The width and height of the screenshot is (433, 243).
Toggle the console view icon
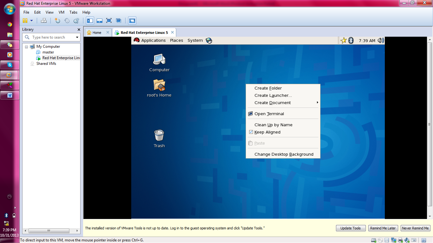(x=132, y=21)
